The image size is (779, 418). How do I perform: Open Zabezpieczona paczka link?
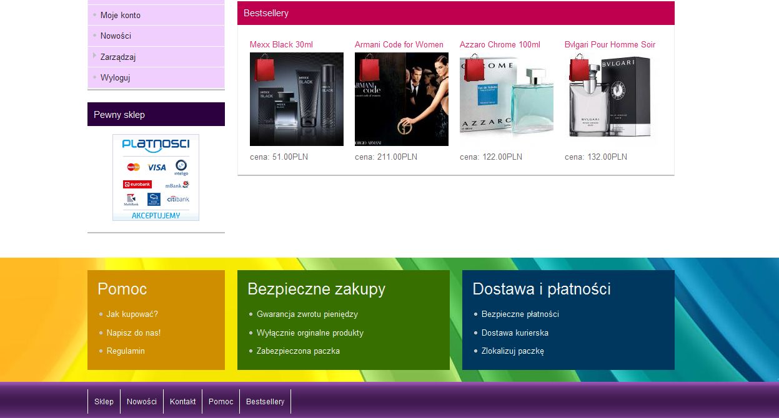pos(298,351)
